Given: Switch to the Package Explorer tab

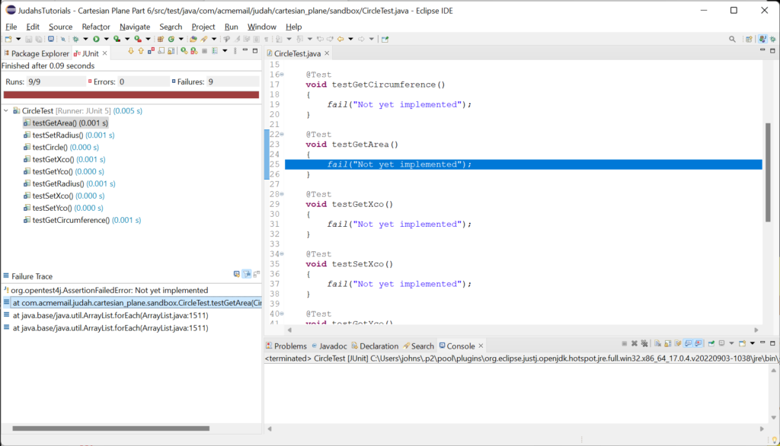Looking at the screenshot, I should pos(38,53).
